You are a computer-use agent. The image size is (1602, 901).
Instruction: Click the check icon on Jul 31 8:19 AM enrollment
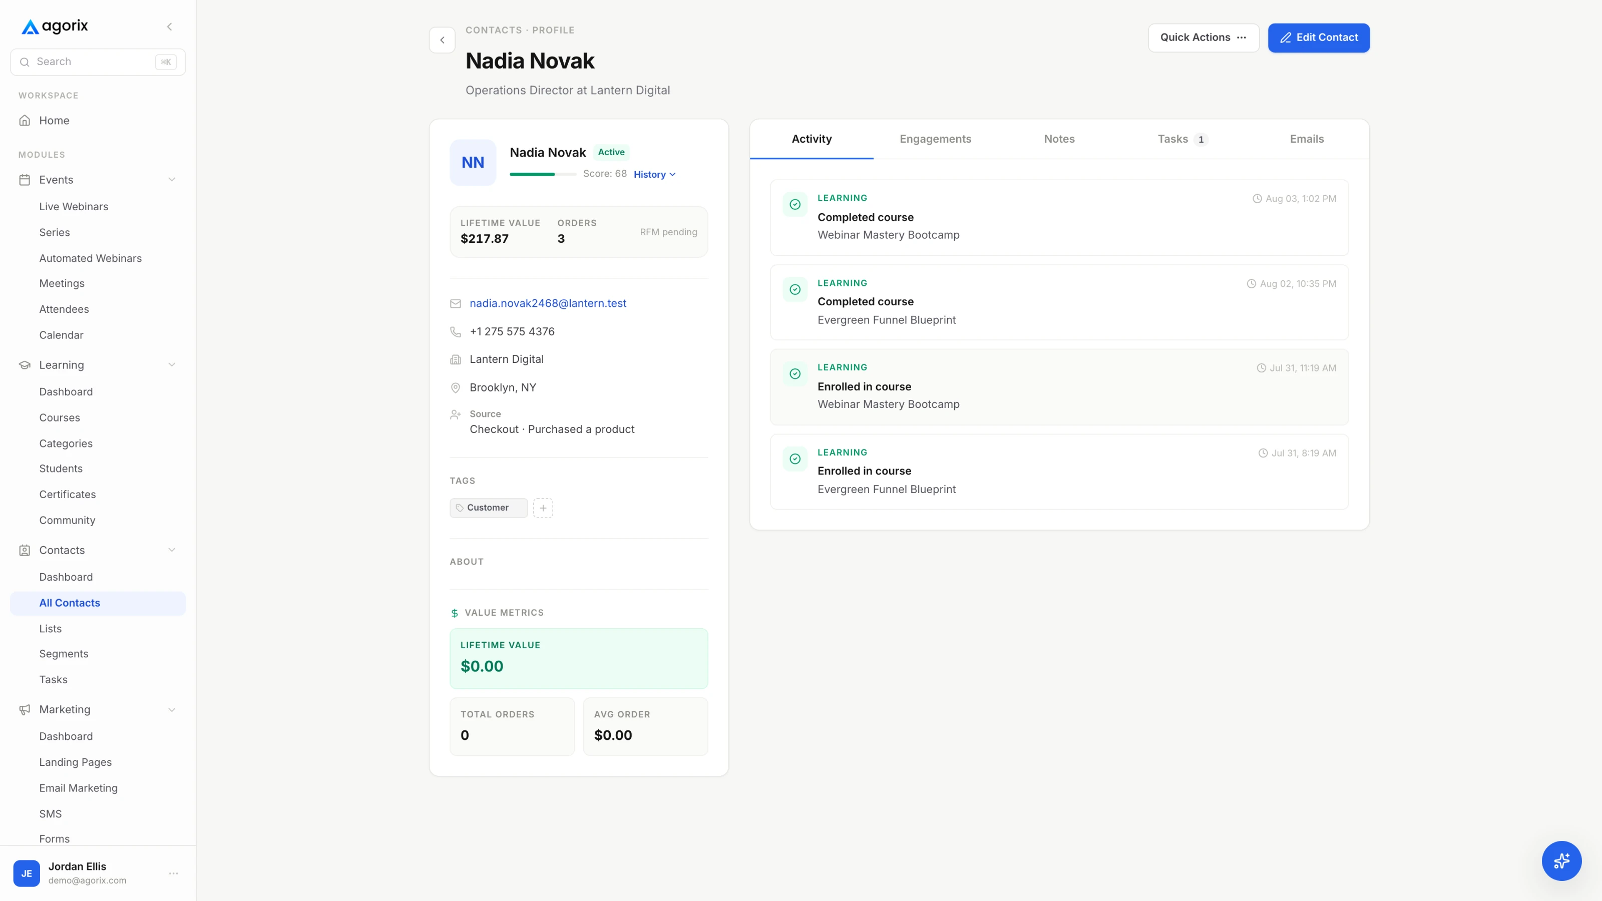(x=795, y=459)
